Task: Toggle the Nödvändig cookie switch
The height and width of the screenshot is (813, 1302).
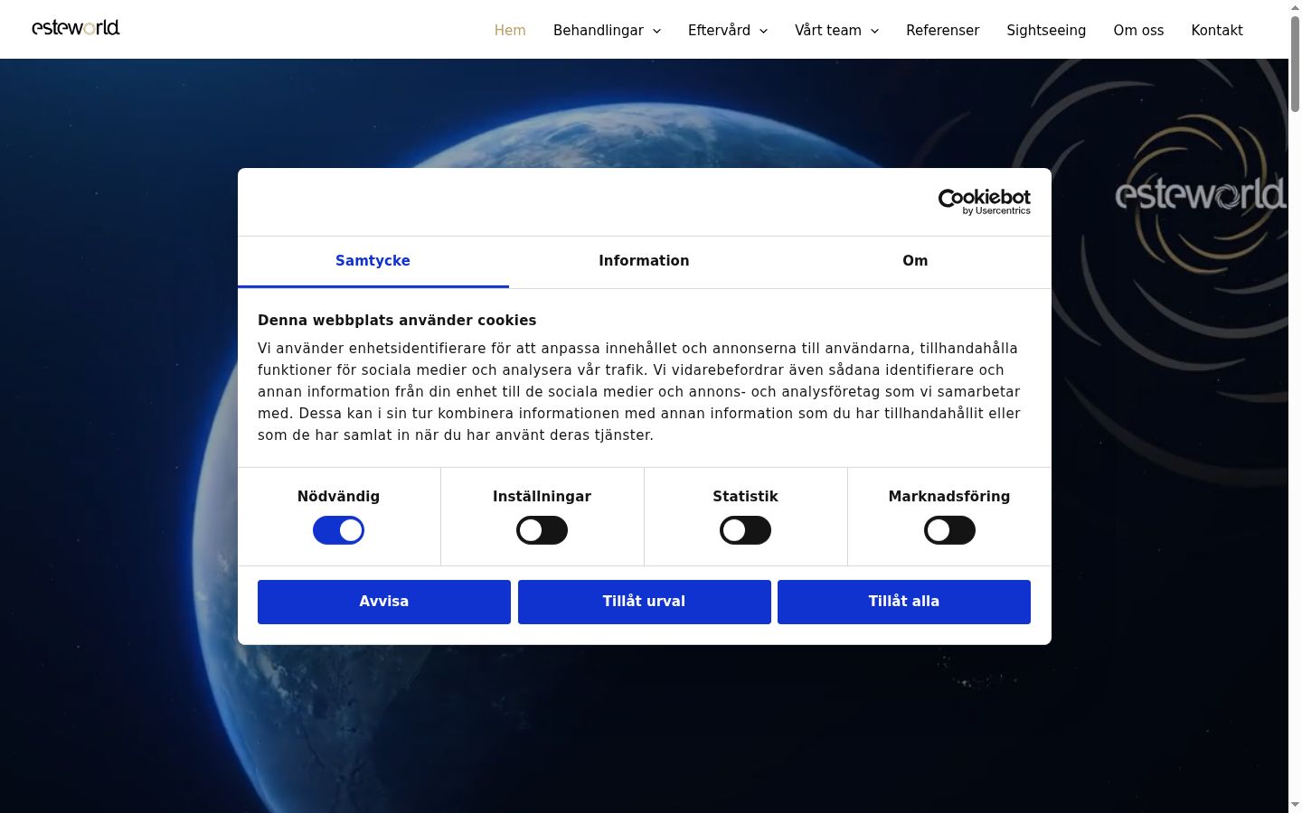Action: [338, 530]
